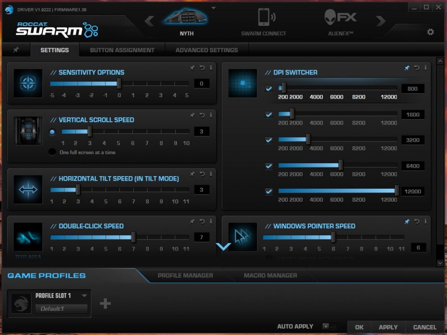Reset Double-Click Speed to default
This screenshot has width=447, height=335.
point(202,221)
